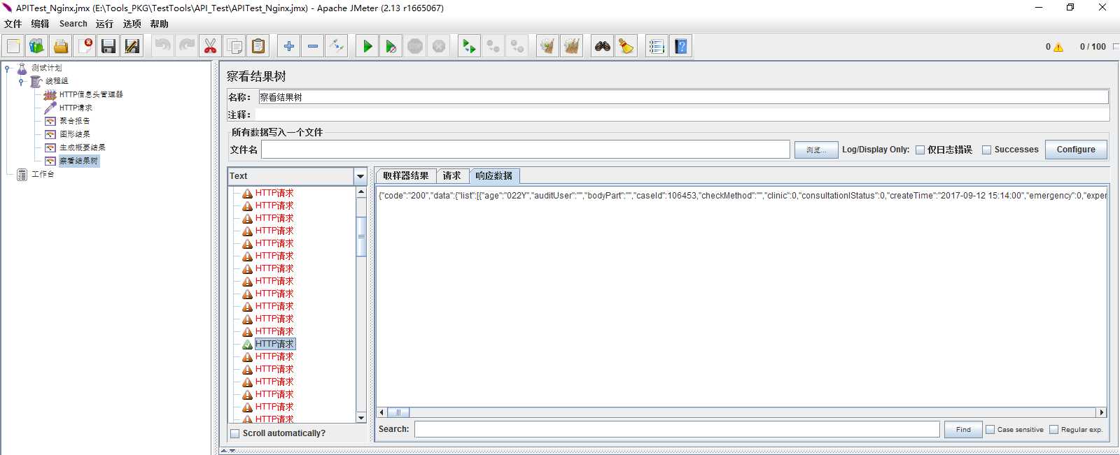Screen dimensions: 1120x455
Task: Tick the Successes checkbox
Action: click(986, 150)
